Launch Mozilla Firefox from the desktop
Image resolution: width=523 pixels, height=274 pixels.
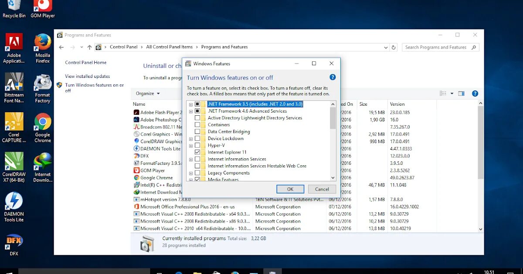[x=43, y=48]
